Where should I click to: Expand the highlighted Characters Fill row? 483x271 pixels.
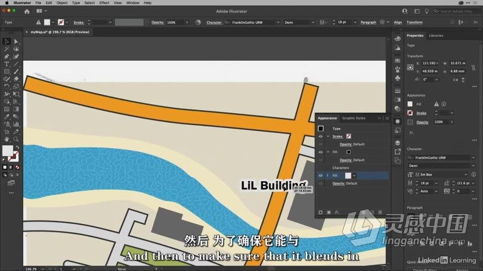pyautogui.click(x=327, y=175)
